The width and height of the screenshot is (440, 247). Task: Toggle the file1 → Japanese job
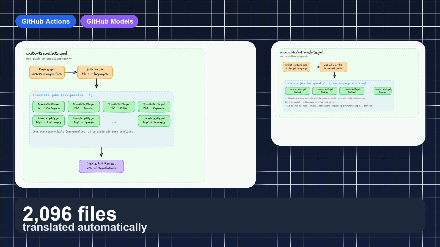[x=154, y=106]
